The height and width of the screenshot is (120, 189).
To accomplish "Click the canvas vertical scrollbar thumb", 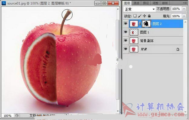I will pyautogui.click(x=118, y=60).
